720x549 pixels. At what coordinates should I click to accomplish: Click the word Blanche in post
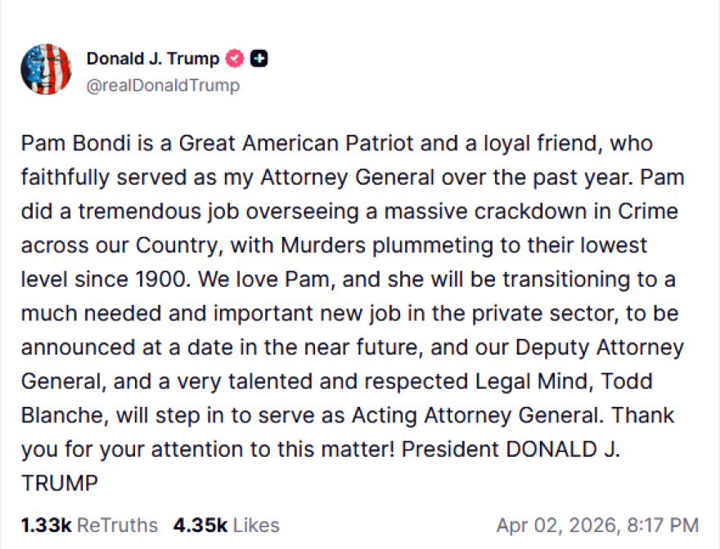[x=63, y=414]
